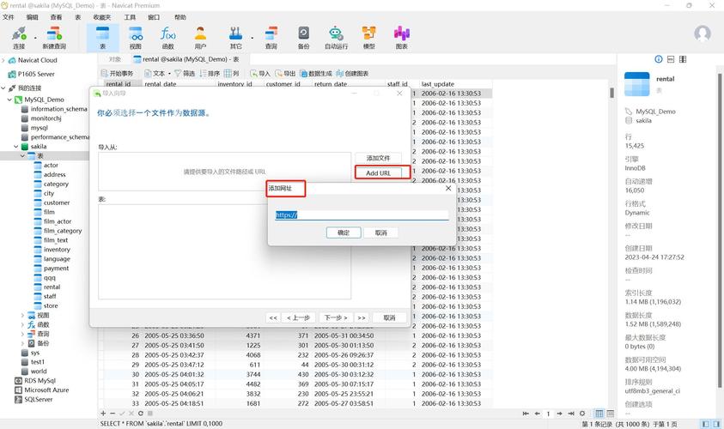Click cell '2005-05-25 04:18:51' in rental_date column
Image resolution: width=724 pixels, height=429 pixels.
(x=174, y=403)
